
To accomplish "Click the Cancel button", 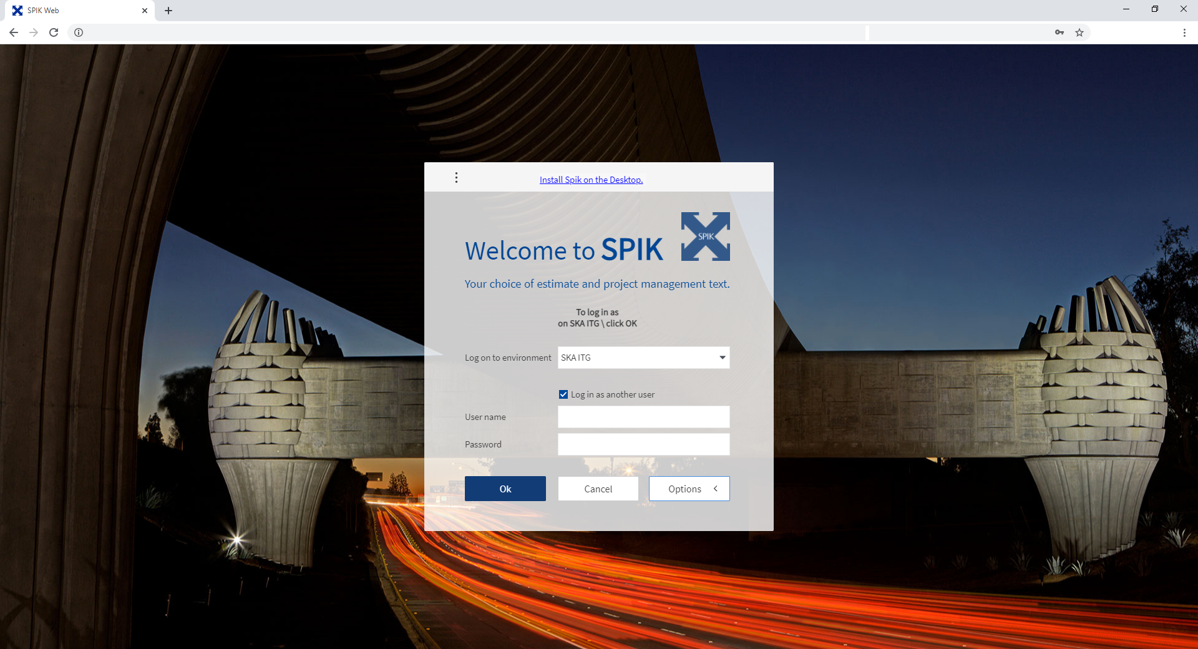I will (x=598, y=489).
